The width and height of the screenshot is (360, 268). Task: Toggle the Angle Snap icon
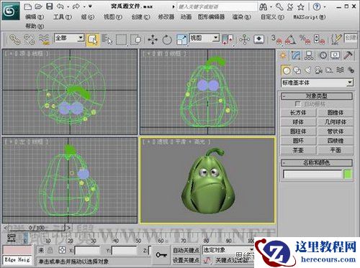[x=291, y=40]
